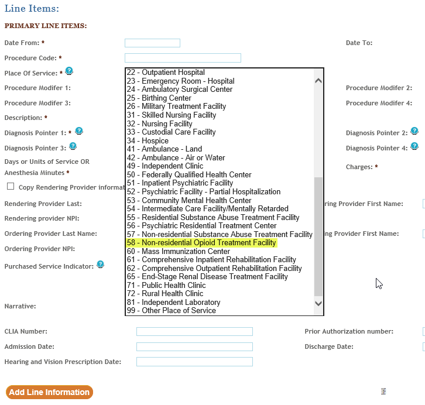Image resolution: width=425 pixels, height=405 pixels.
Task: Choose 24 - Ambulatory Surgical Center
Action: click(x=220, y=90)
